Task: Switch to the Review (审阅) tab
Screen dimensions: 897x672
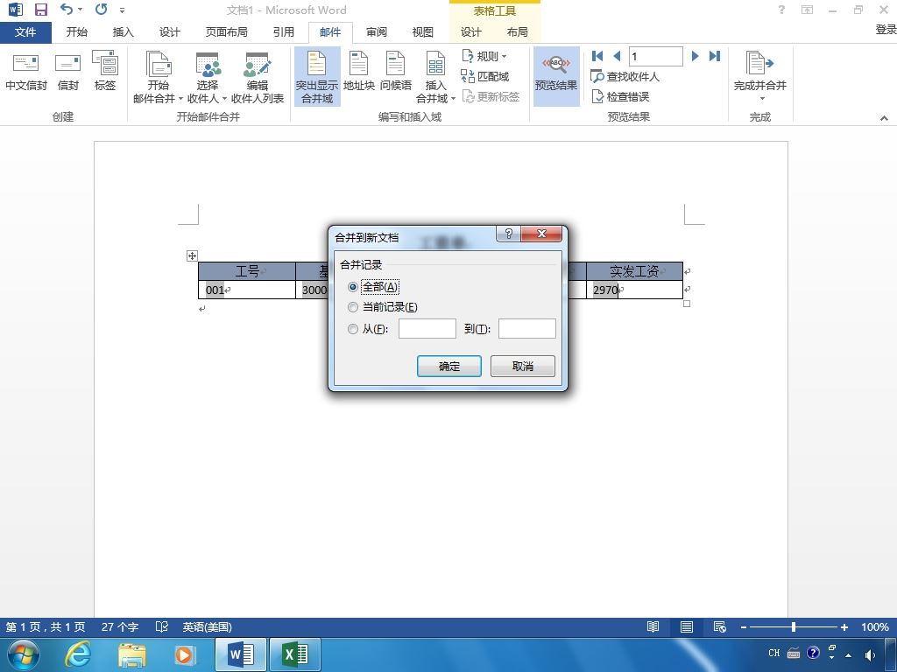Action: point(377,32)
